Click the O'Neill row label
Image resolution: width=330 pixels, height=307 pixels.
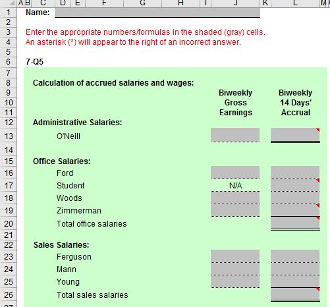click(69, 136)
